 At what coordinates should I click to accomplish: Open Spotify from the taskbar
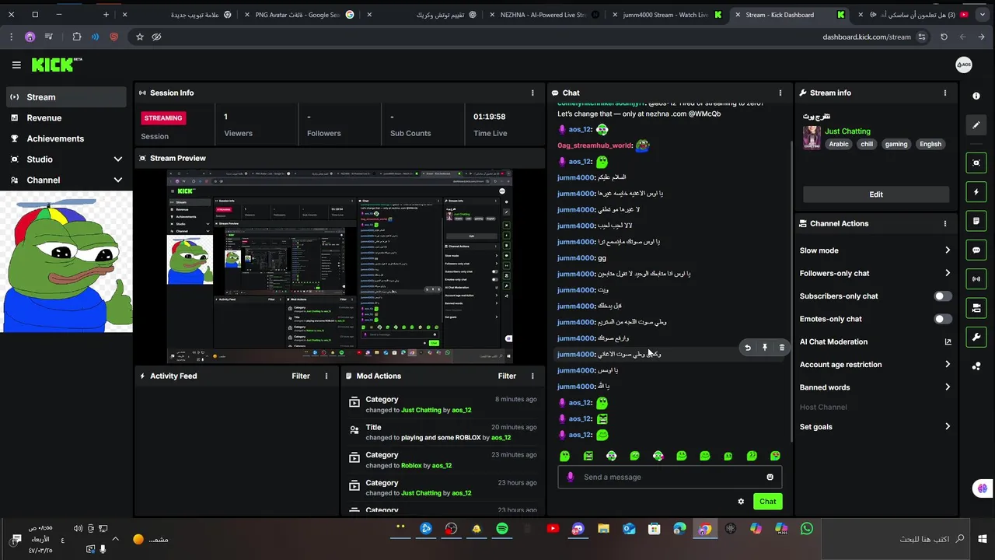point(502,529)
